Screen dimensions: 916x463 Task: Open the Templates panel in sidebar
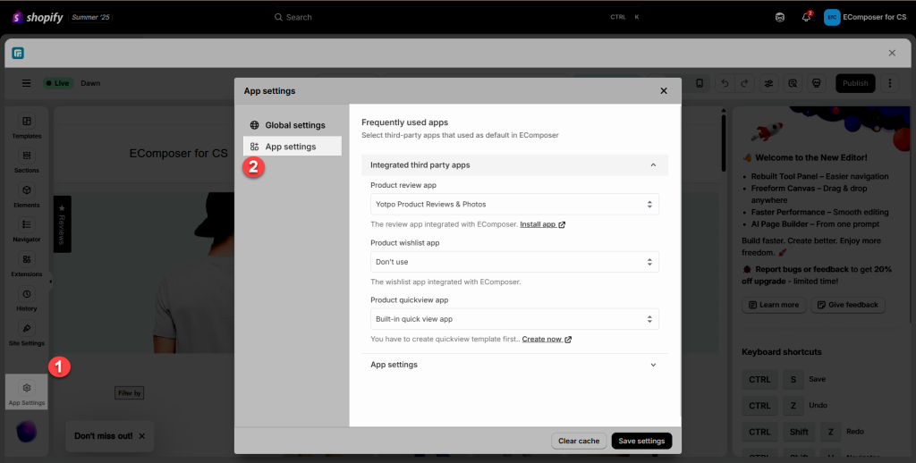[26, 126]
